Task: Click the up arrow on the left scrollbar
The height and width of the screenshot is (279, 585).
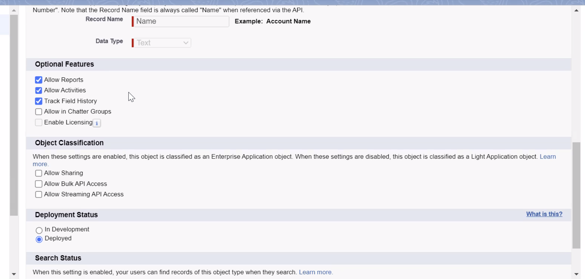Action: click(14, 10)
